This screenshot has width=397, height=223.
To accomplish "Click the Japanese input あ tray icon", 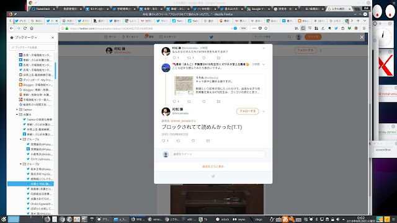I will coord(285,219).
